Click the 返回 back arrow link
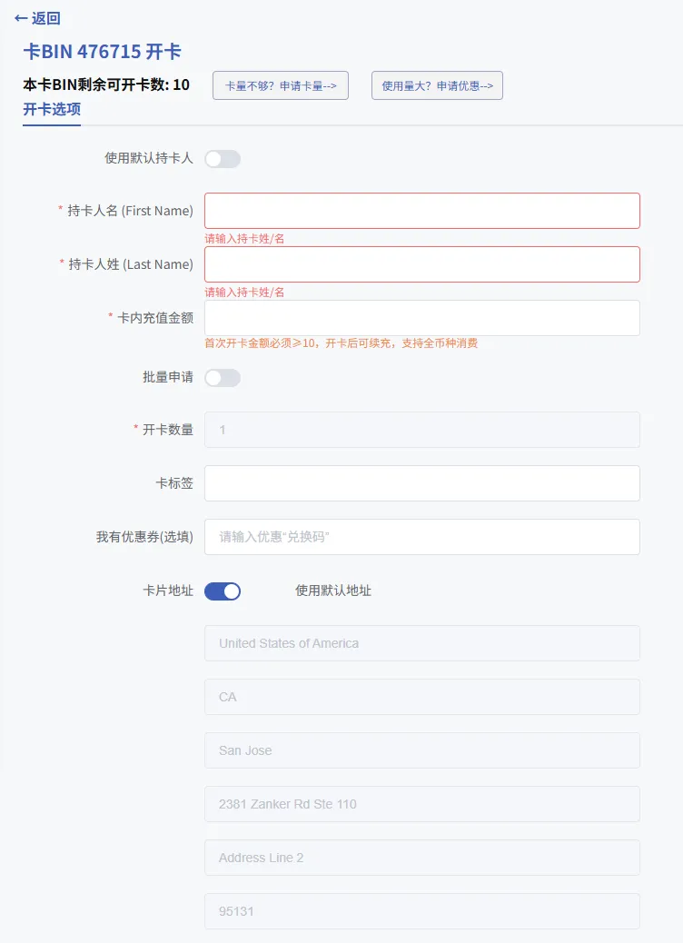This screenshot has height=943, width=683. pos(38,18)
